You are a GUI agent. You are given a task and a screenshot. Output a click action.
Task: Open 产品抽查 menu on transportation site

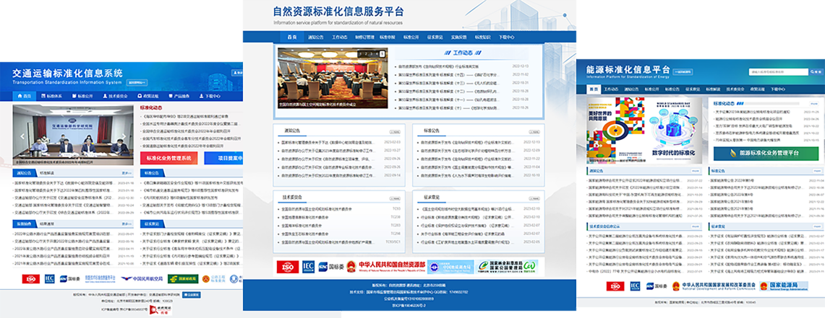(179, 97)
